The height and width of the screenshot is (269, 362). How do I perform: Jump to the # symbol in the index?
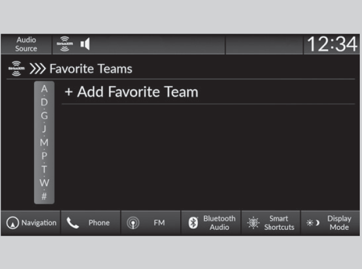[x=45, y=196]
